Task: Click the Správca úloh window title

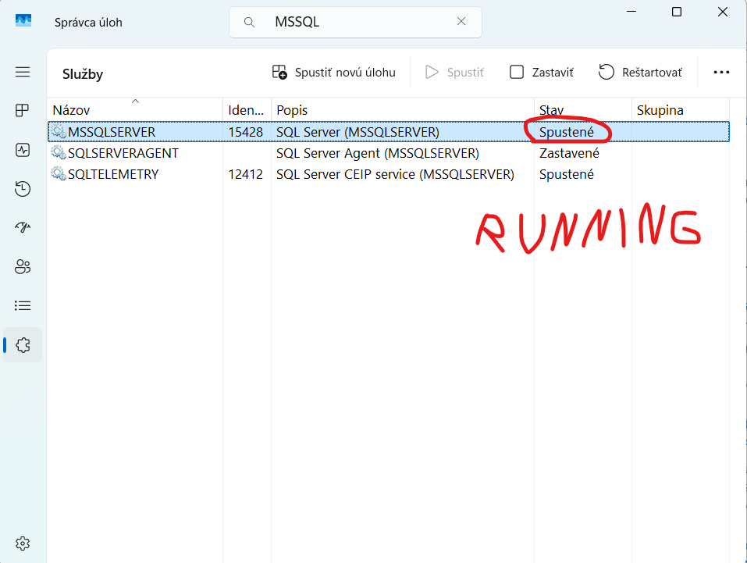Action: click(88, 23)
